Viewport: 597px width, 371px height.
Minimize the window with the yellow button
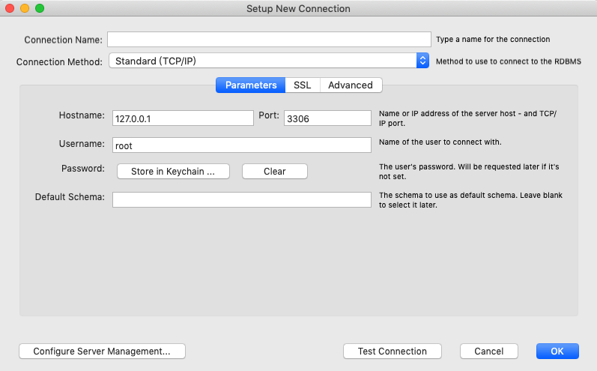(x=25, y=8)
